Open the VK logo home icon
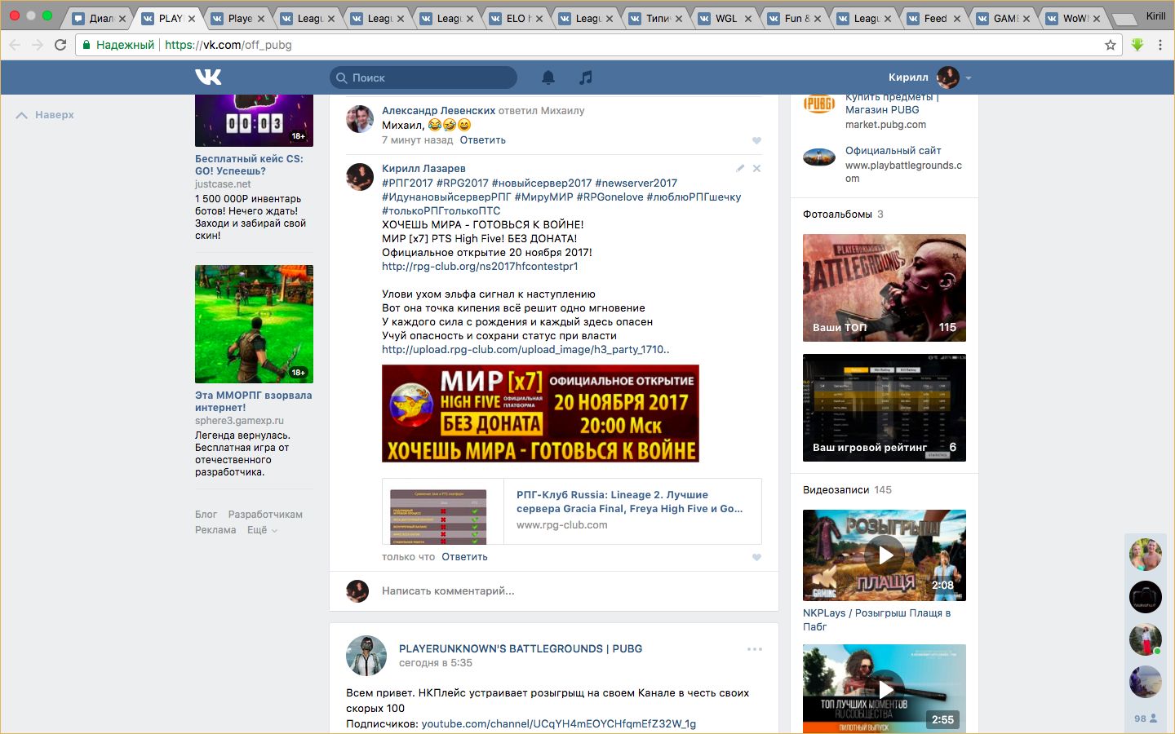The width and height of the screenshot is (1175, 734). pos(208,77)
